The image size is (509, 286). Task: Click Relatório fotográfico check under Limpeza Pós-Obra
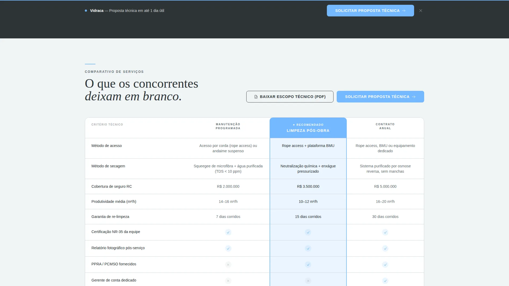308,248
